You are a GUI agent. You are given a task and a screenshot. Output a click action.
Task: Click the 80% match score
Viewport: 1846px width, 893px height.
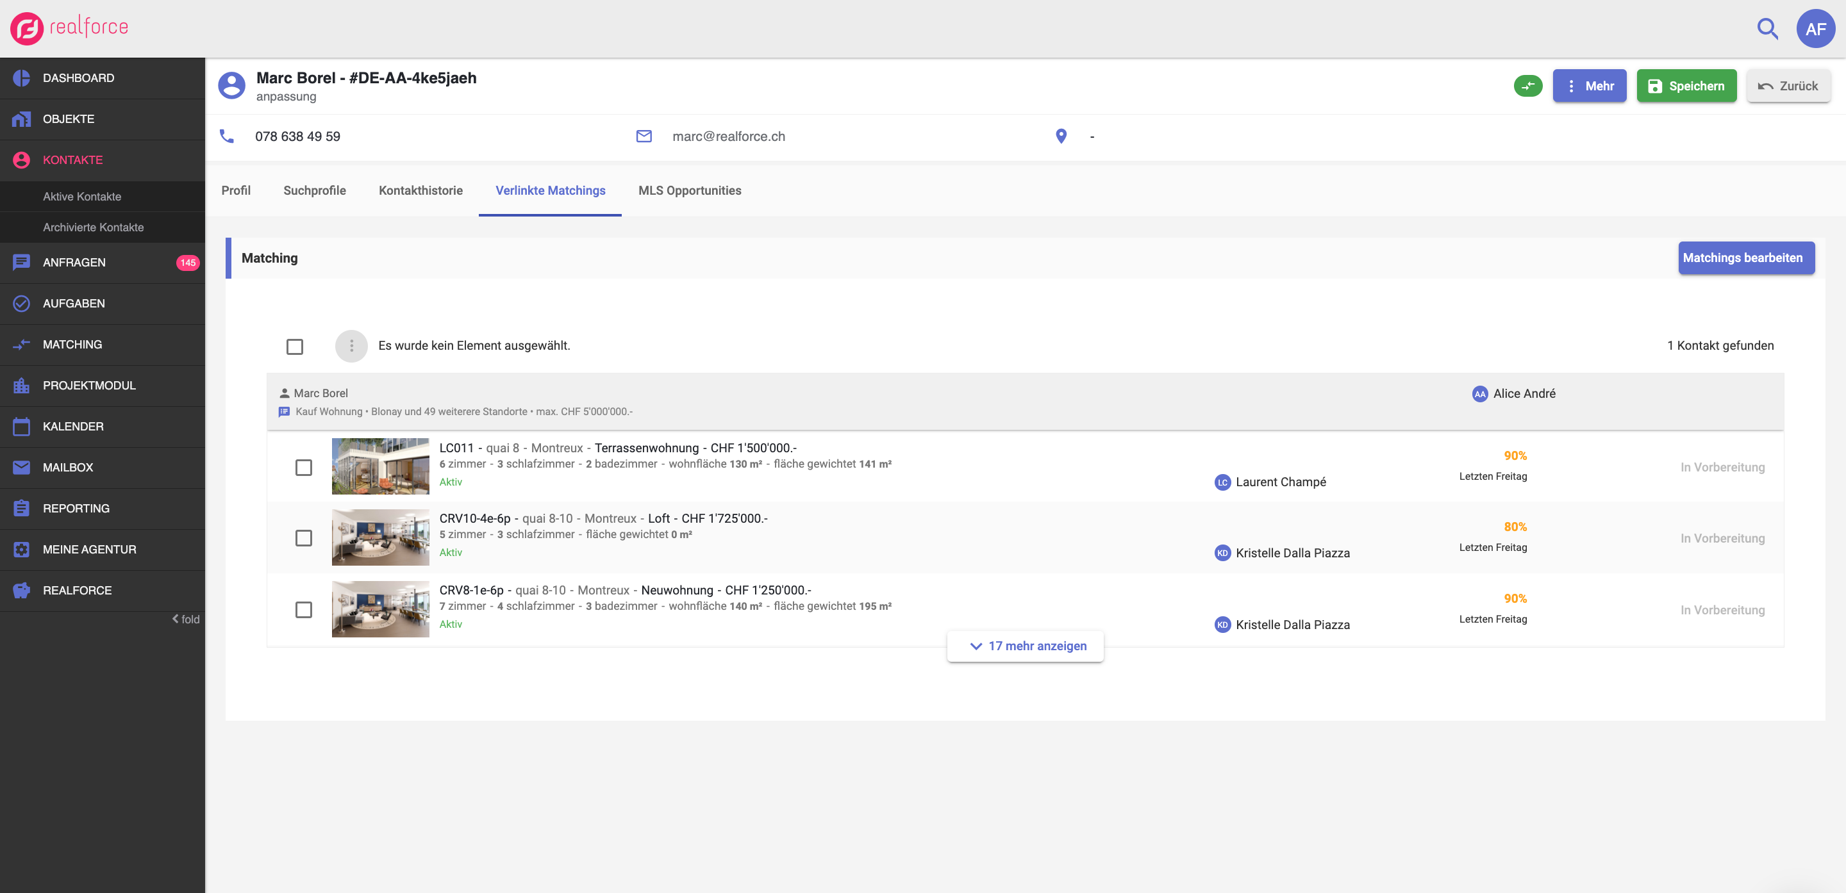[1515, 527]
